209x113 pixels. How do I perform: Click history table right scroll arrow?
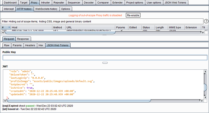[x=203, y=32]
